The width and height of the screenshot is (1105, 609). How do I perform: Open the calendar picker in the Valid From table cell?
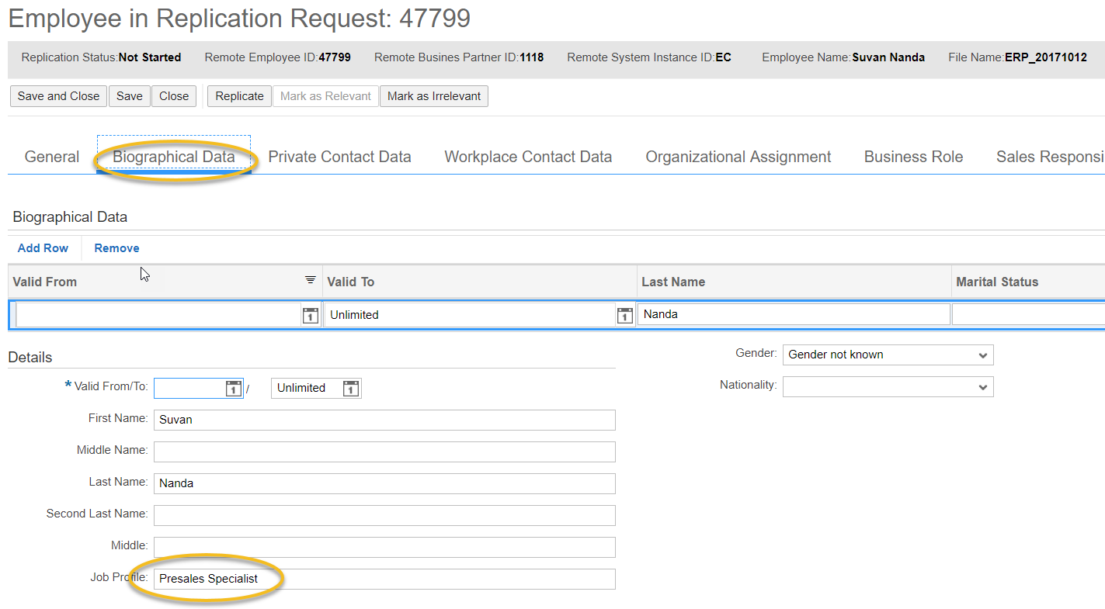coord(310,315)
